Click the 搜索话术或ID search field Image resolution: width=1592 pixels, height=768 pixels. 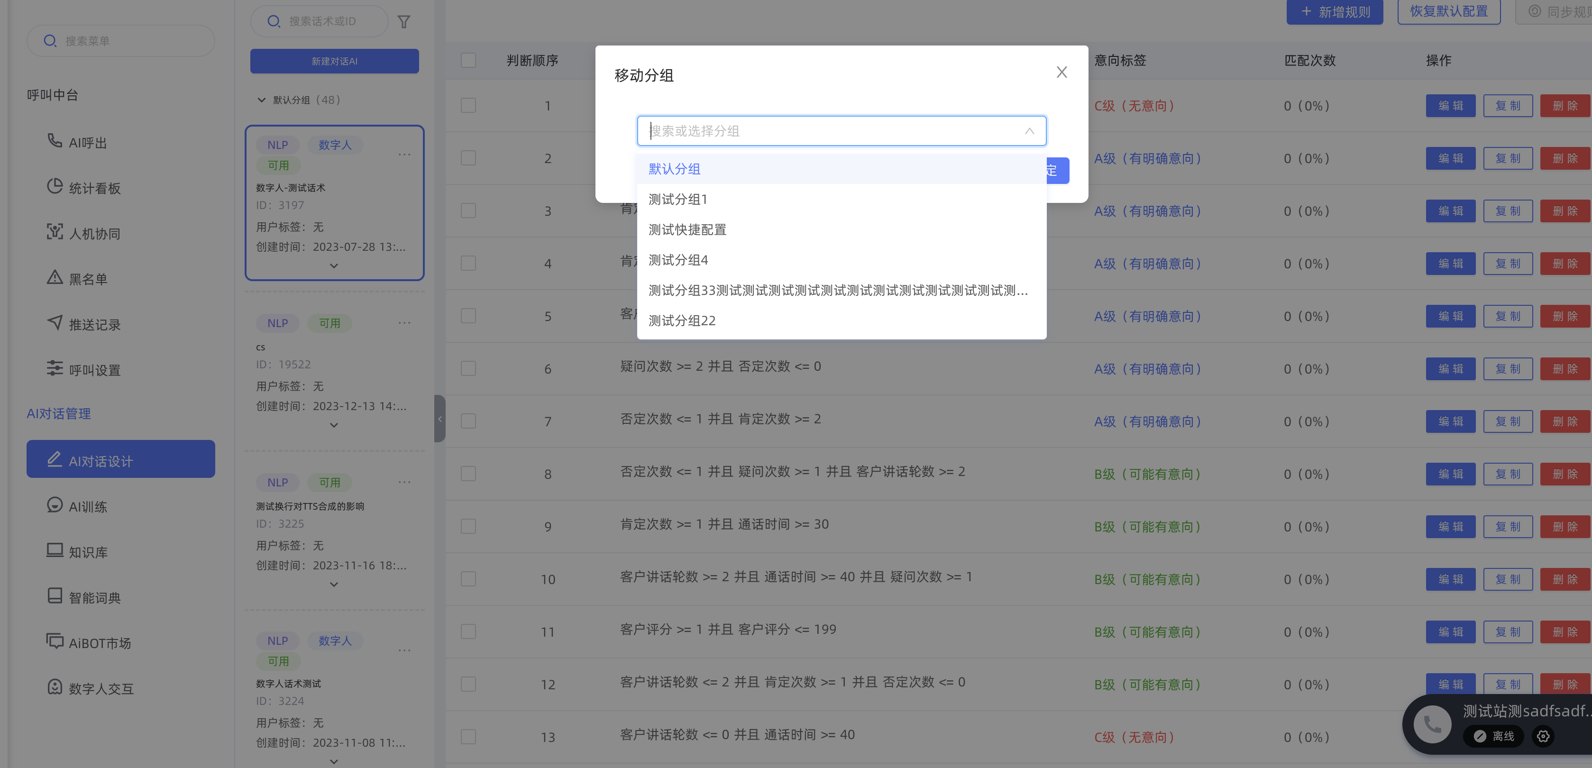coord(320,21)
